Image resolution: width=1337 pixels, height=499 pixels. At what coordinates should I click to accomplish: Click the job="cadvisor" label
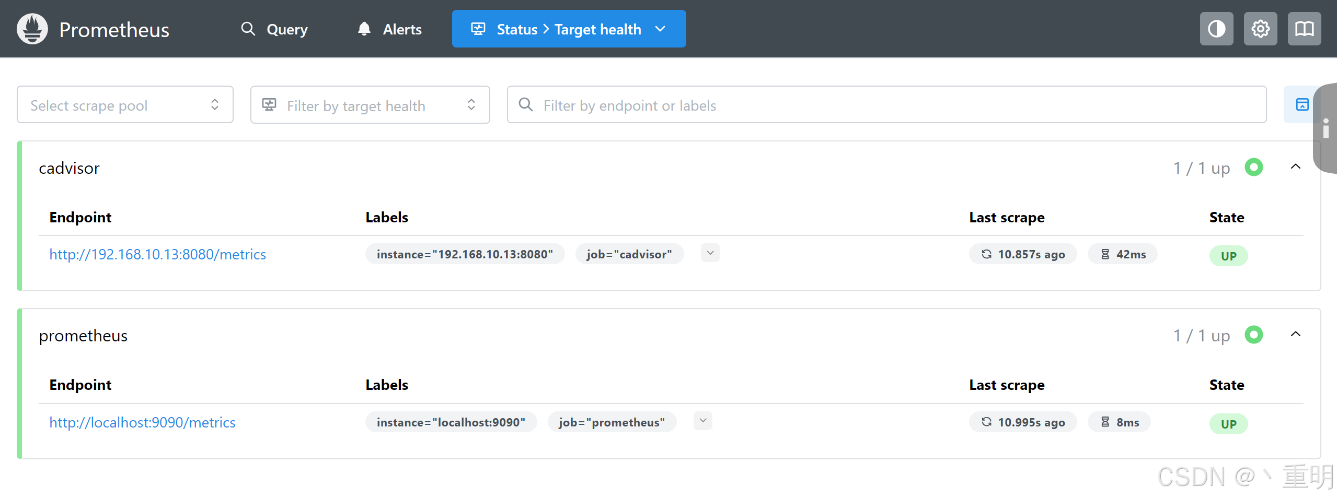pyautogui.click(x=629, y=254)
